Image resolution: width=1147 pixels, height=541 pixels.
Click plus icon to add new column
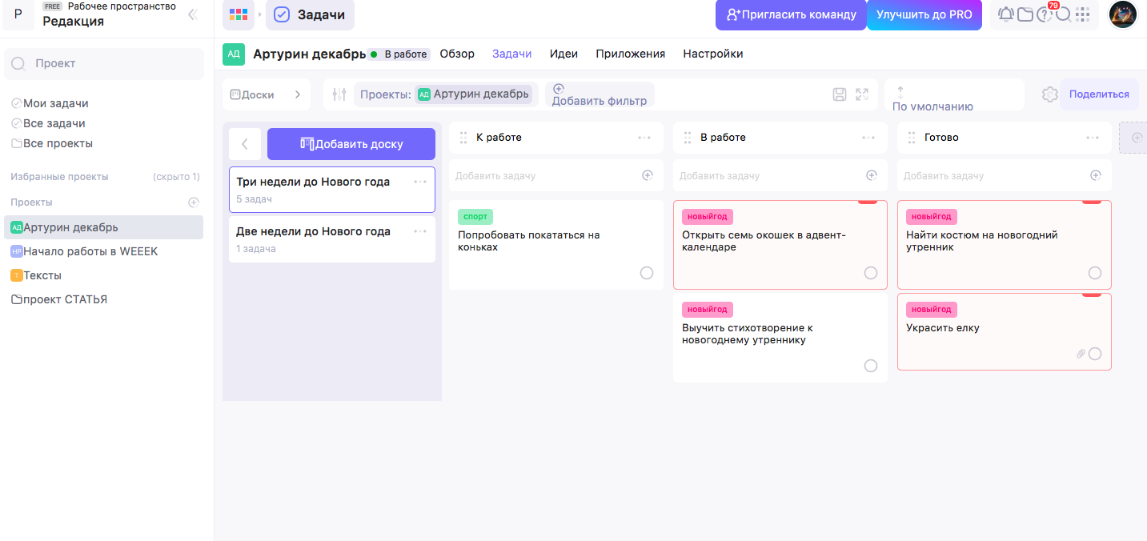tap(1136, 138)
